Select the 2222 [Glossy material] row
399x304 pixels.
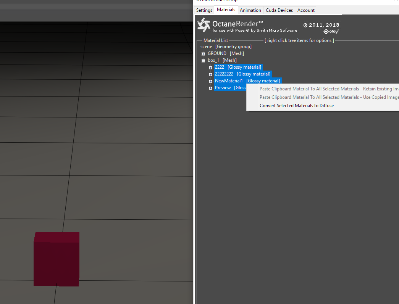coord(238,67)
